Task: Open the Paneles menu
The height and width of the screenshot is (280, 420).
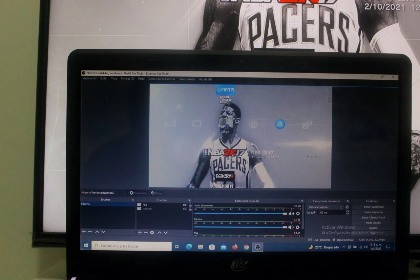Action: tap(127, 79)
